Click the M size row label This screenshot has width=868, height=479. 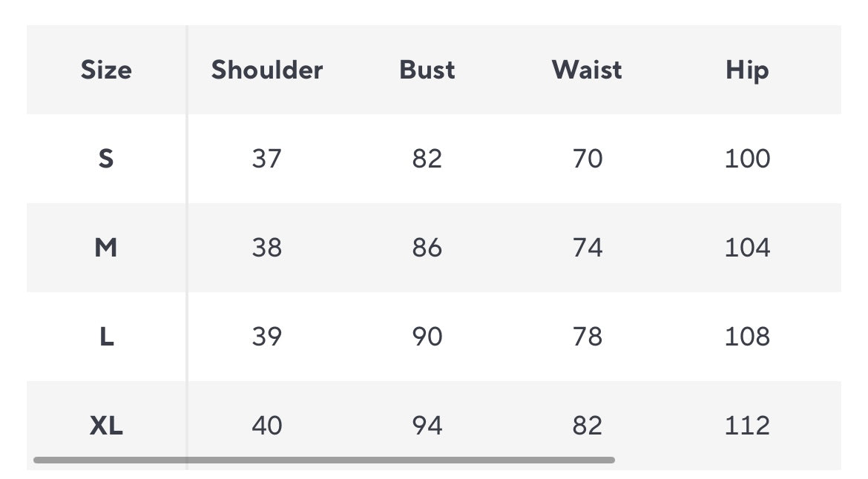click(106, 248)
